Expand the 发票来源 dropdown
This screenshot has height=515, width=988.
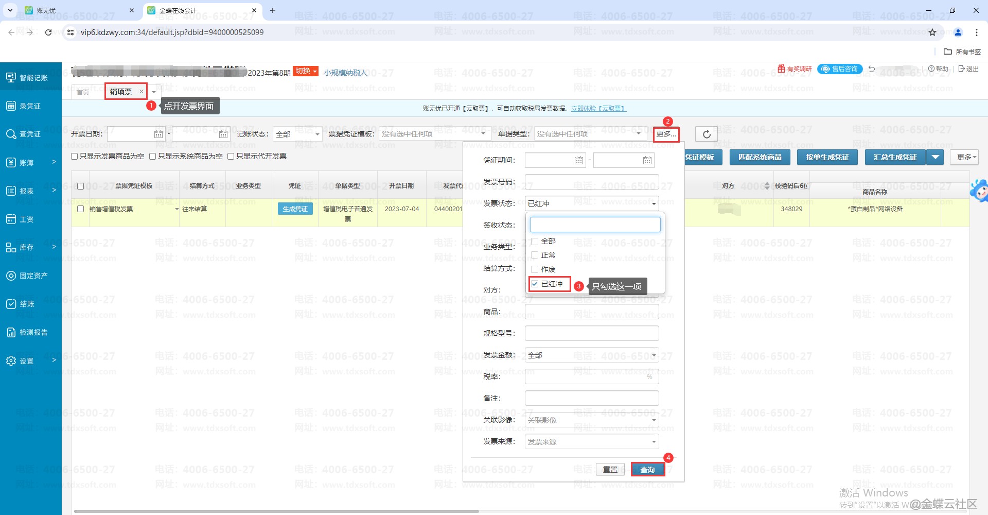click(592, 442)
